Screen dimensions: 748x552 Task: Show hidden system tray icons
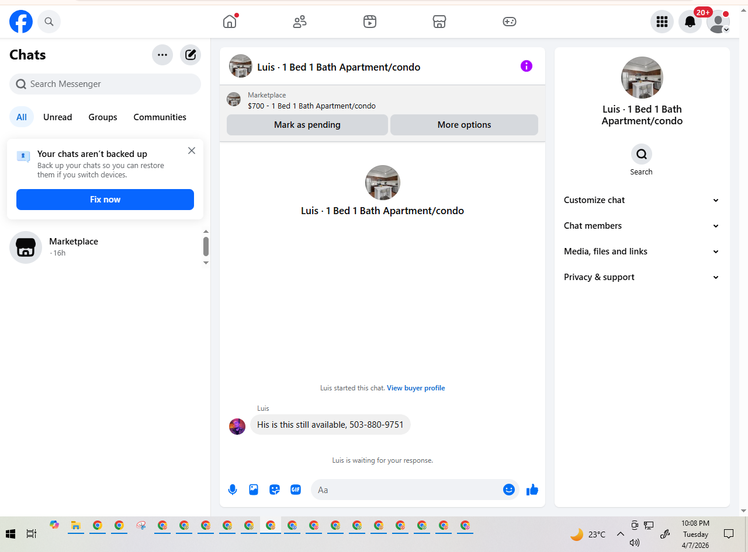pyautogui.click(x=621, y=534)
